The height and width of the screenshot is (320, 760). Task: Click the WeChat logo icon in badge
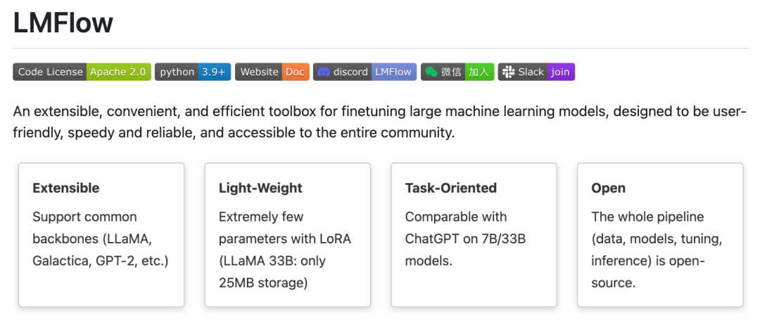tap(431, 72)
